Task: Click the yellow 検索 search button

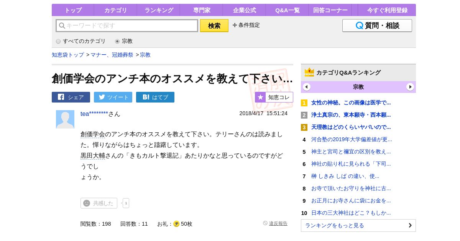Action: tap(214, 26)
